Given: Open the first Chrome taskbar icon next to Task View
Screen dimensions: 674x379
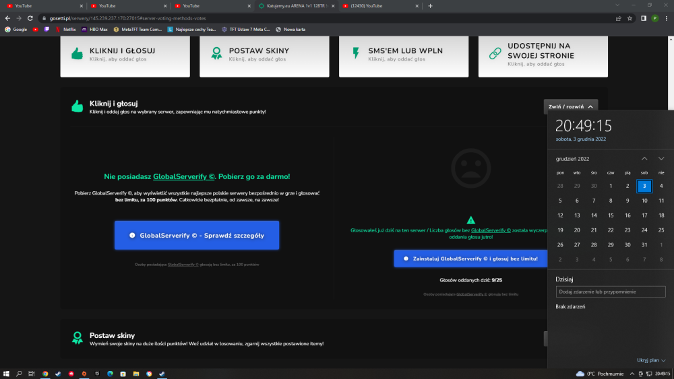Looking at the screenshot, I should 45,374.
